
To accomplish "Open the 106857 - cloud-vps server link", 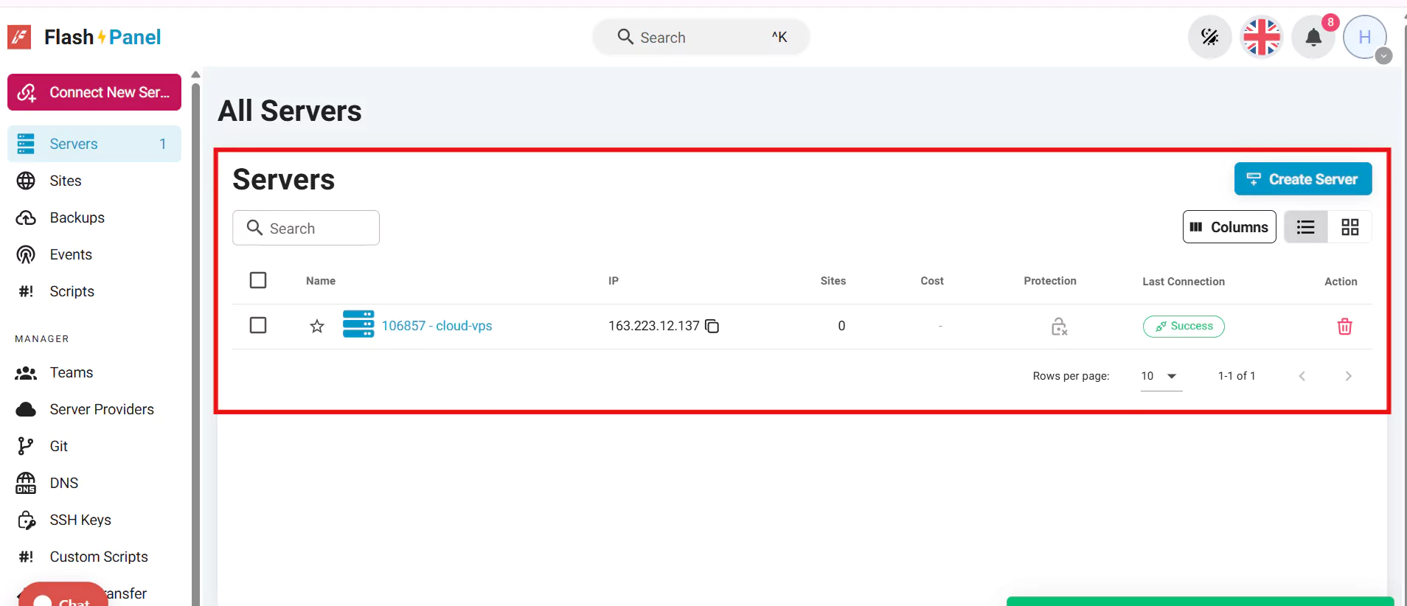I will click(x=437, y=326).
